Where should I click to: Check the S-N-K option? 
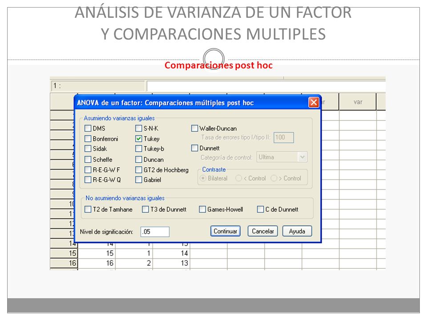point(139,128)
